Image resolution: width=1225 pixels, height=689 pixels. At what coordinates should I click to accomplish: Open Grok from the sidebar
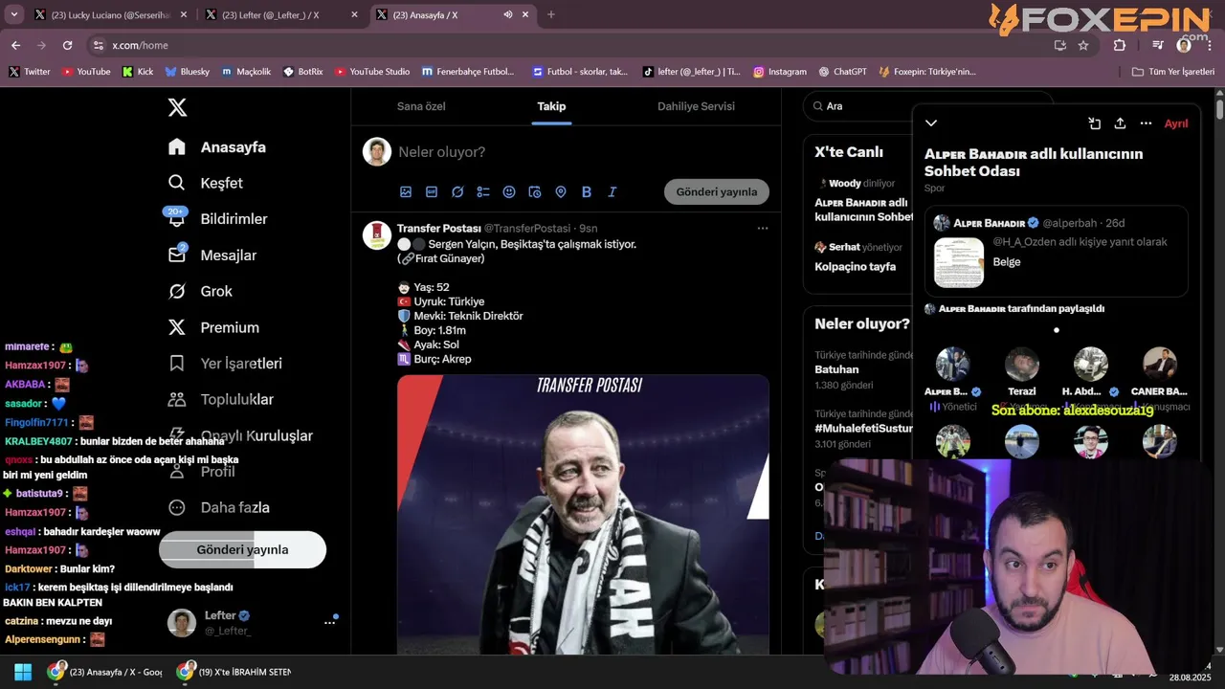coord(200,291)
